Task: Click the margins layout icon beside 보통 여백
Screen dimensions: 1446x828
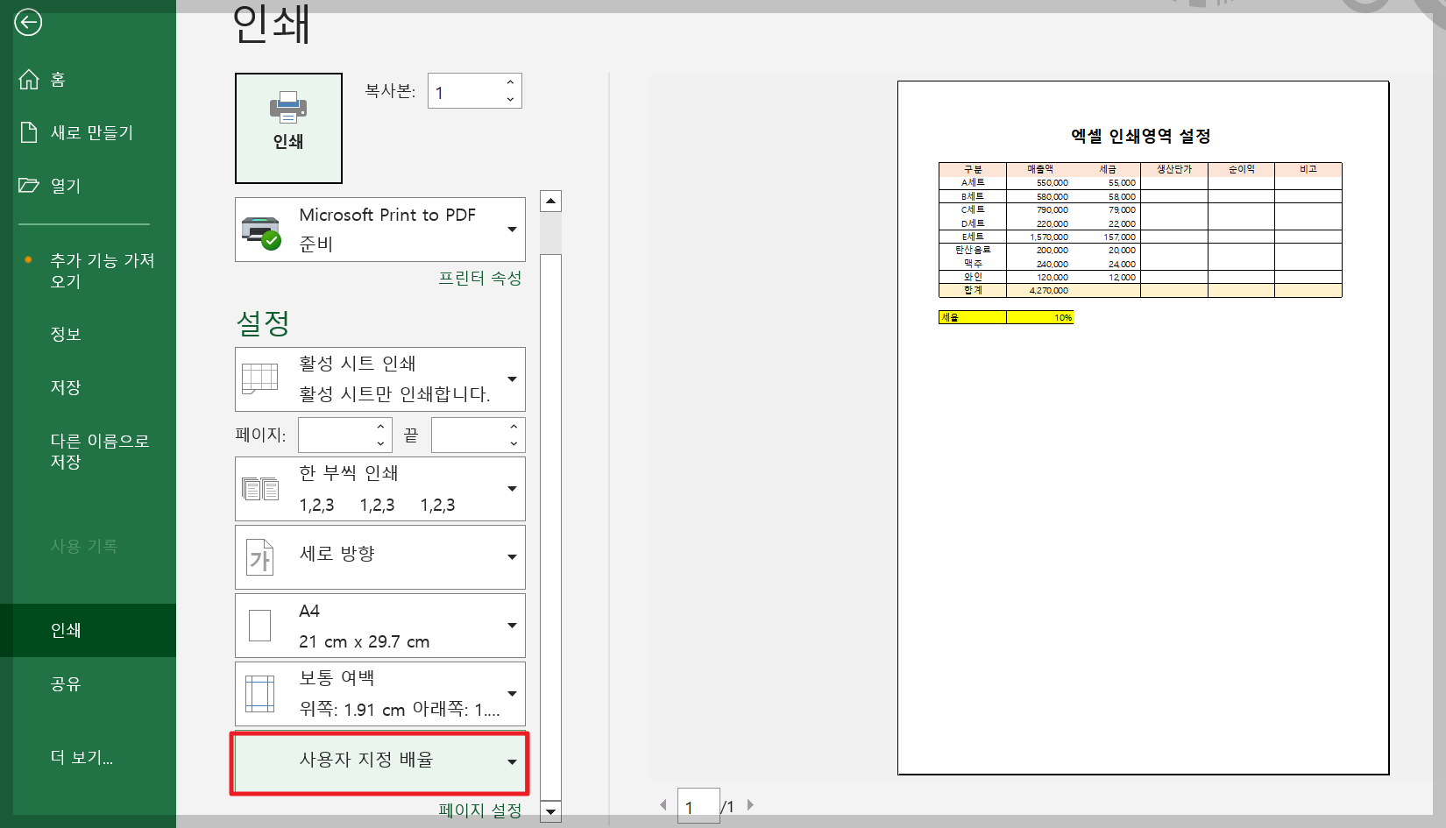Action: pos(260,693)
